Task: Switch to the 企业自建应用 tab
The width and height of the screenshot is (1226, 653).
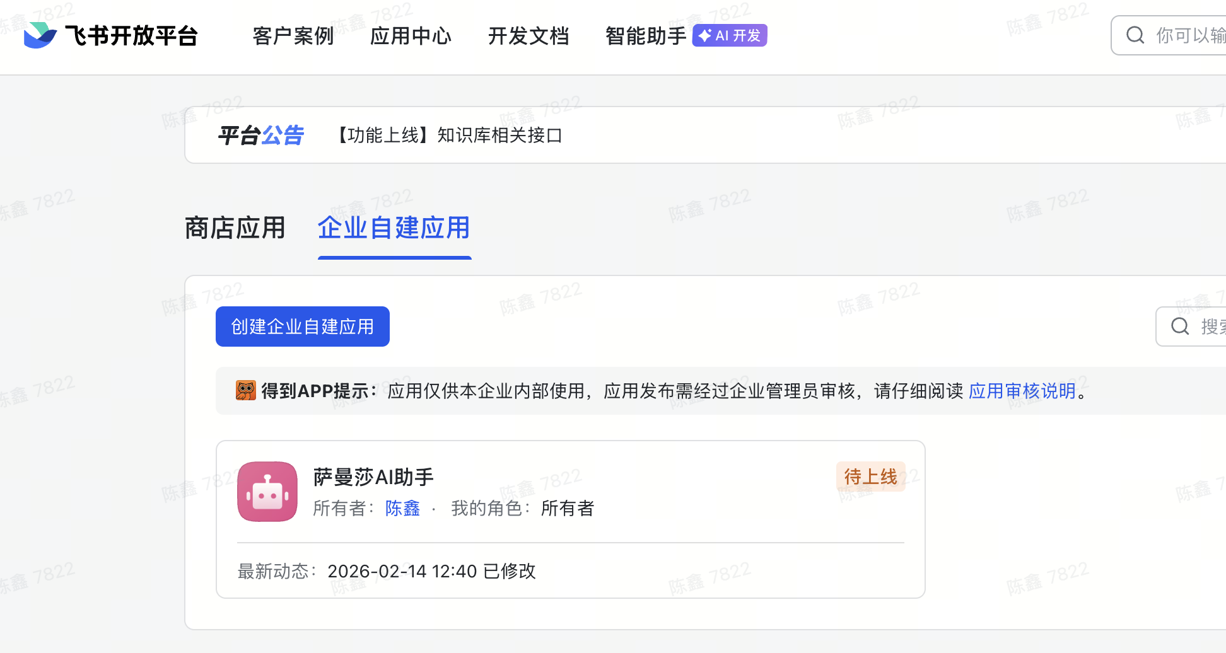Action: (394, 228)
